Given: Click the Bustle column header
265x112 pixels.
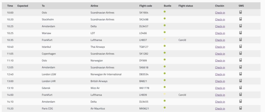Looking at the screenshot, I should click(167, 6).
